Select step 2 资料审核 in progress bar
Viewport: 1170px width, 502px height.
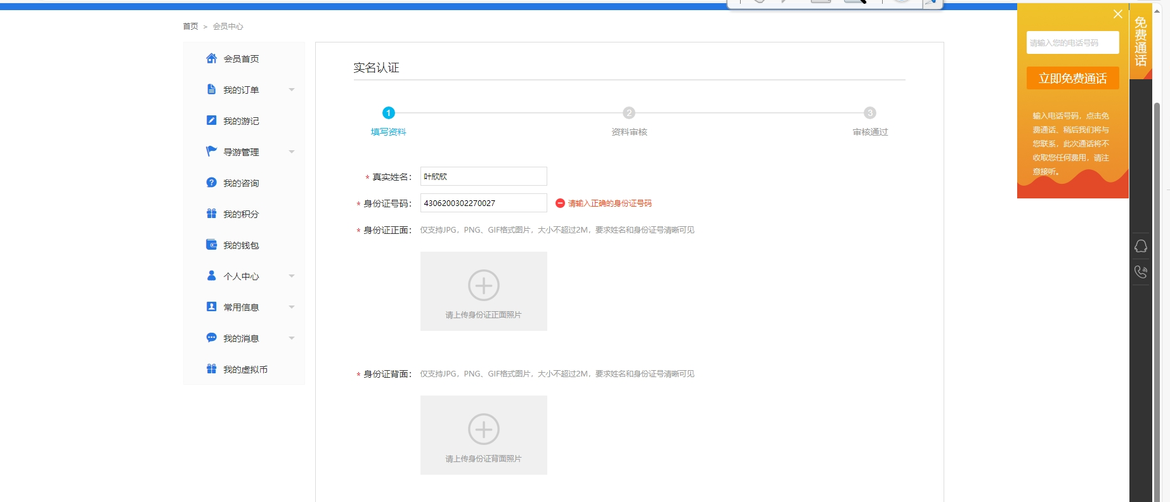(x=628, y=113)
